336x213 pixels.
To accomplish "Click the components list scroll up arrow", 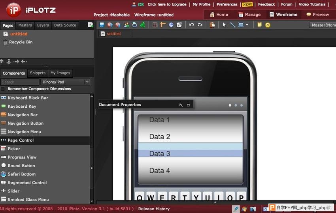I will pos(92,96).
